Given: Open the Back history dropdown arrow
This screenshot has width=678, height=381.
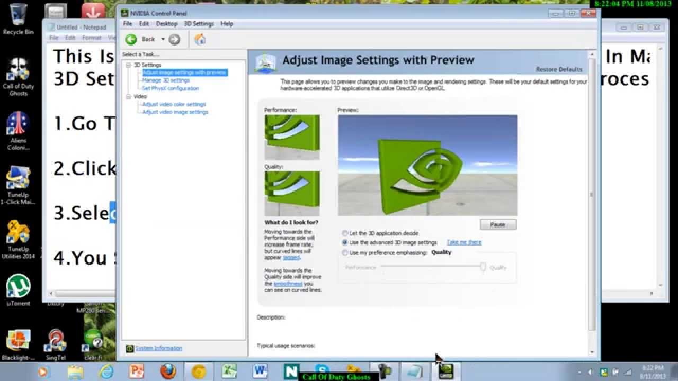Looking at the screenshot, I should 163,39.
